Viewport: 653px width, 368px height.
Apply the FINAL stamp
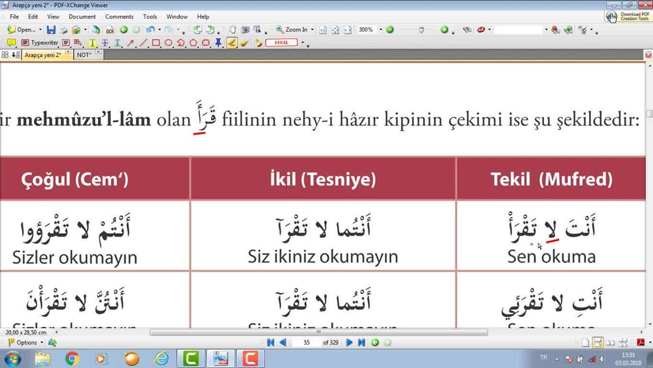click(x=281, y=42)
